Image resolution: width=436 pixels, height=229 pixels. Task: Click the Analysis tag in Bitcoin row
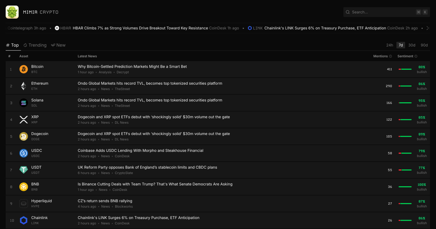105,72
